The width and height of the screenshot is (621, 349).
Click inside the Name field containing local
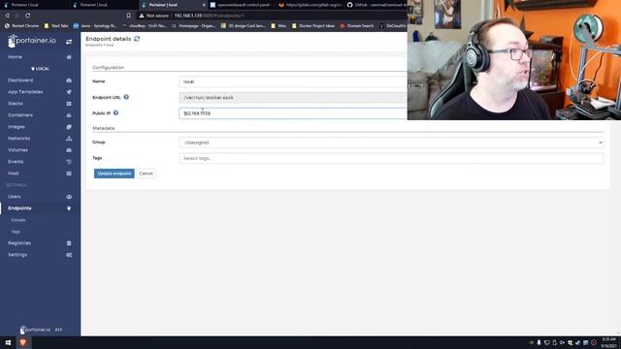[x=293, y=81]
